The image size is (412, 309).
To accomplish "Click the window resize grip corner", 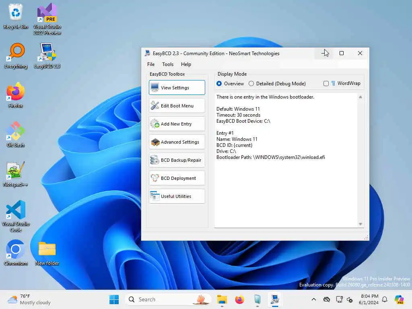I will click(x=366, y=238).
